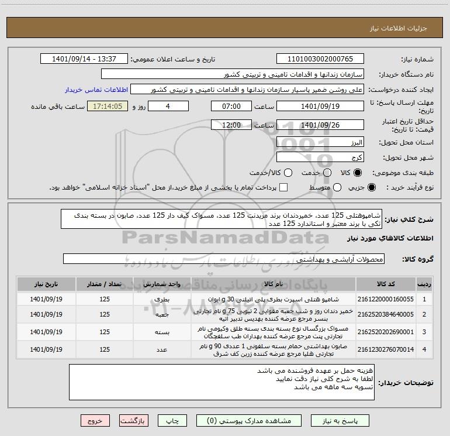Click product code 2162520384640005
This screenshot has width=450, height=436.
pos(386,314)
